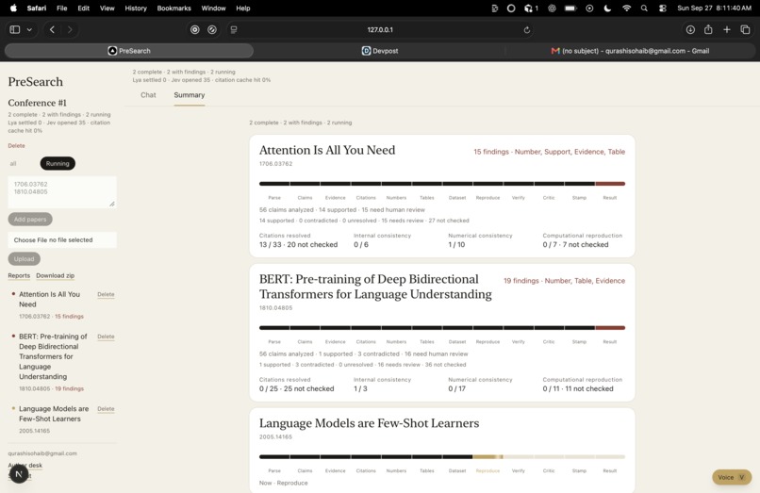The height and width of the screenshot is (493, 760).
Task: Reload the page with the refresh icon
Action: pyautogui.click(x=527, y=29)
